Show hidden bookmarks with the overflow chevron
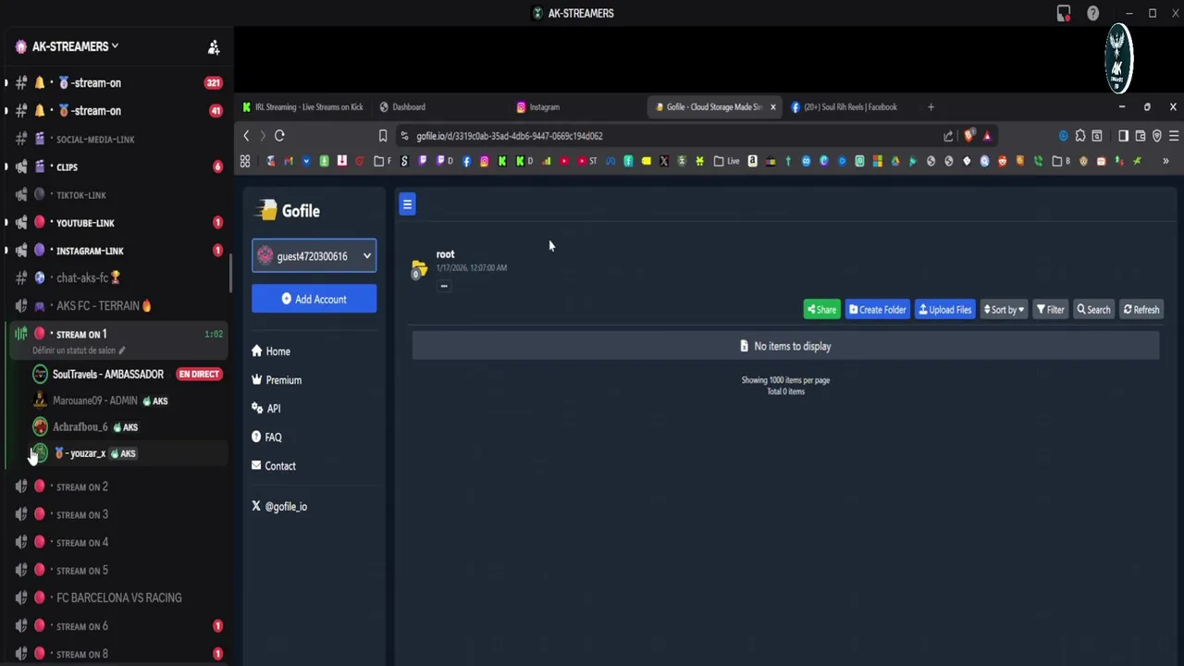The width and height of the screenshot is (1184, 666). [1165, 161]
